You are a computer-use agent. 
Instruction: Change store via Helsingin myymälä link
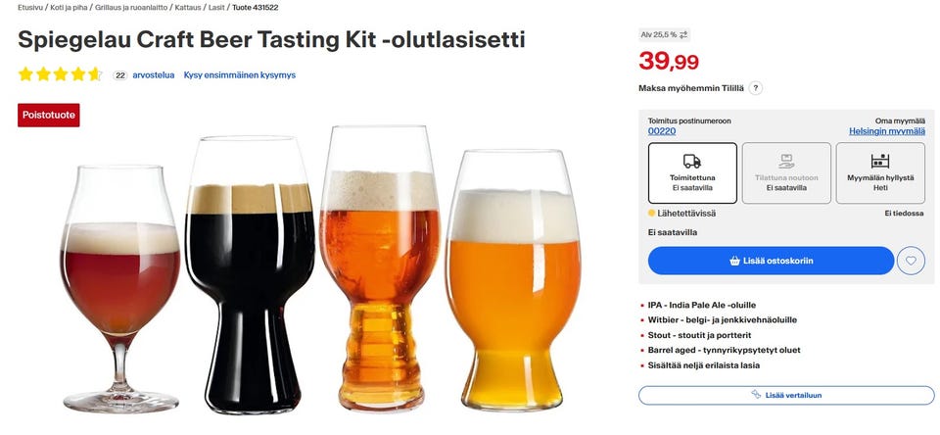click(x=886, y=131)
